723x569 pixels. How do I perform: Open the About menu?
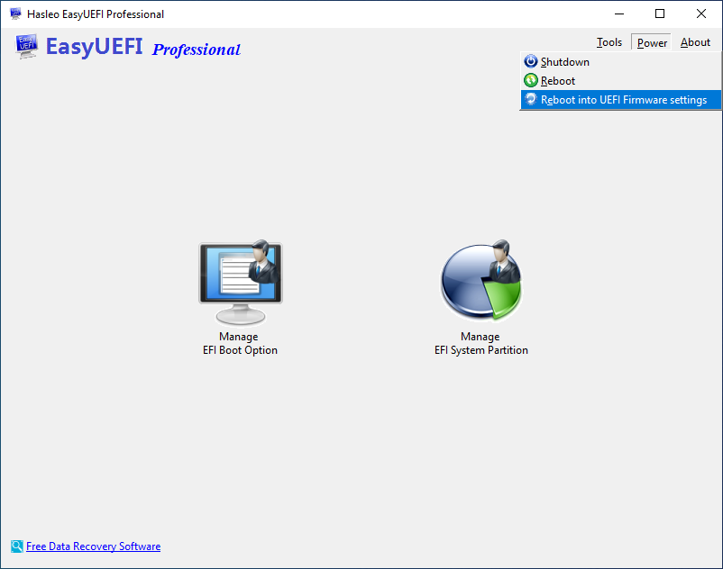click(x=695, y=42)
